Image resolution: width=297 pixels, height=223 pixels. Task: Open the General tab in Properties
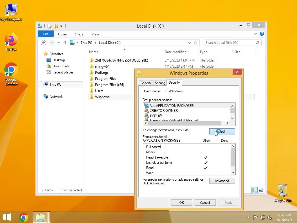[x=146, y=83]
